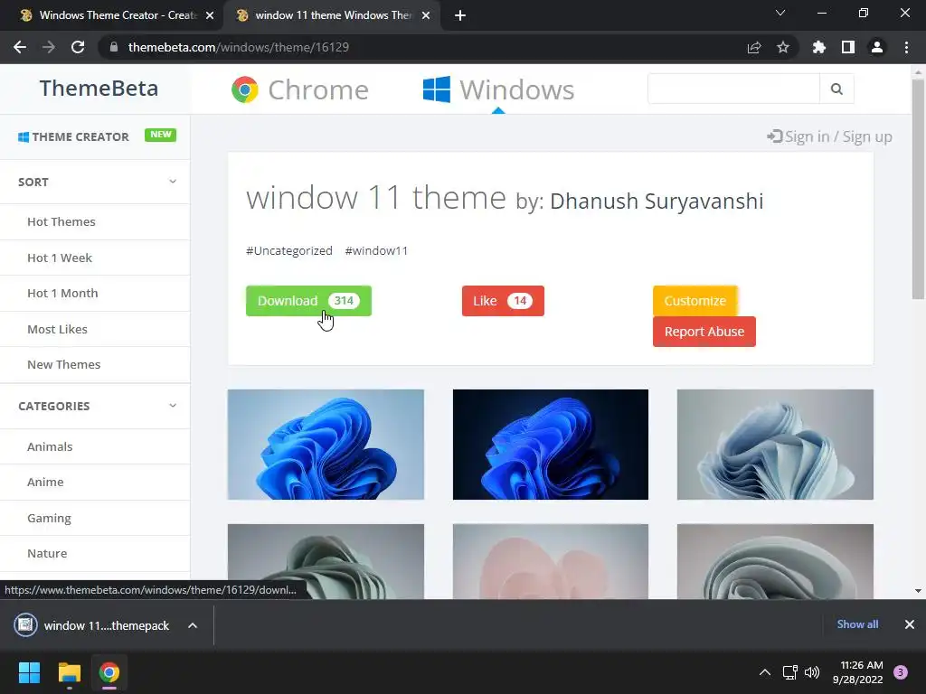
Task: Click the themebeta.com address bar URL
Action: click(x=239, y=47)
